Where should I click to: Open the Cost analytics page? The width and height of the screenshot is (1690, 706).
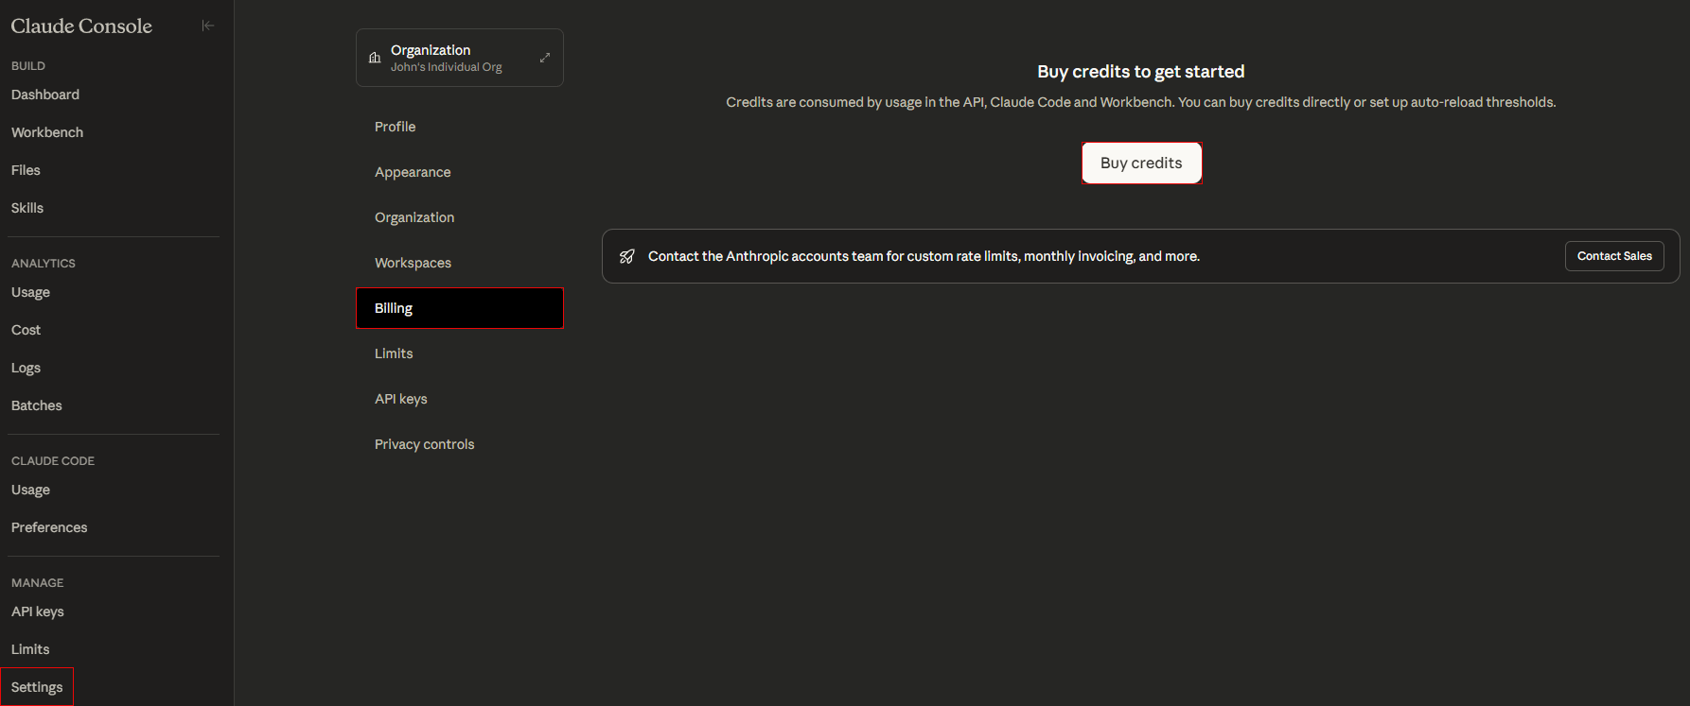click(x=26, y=330)
